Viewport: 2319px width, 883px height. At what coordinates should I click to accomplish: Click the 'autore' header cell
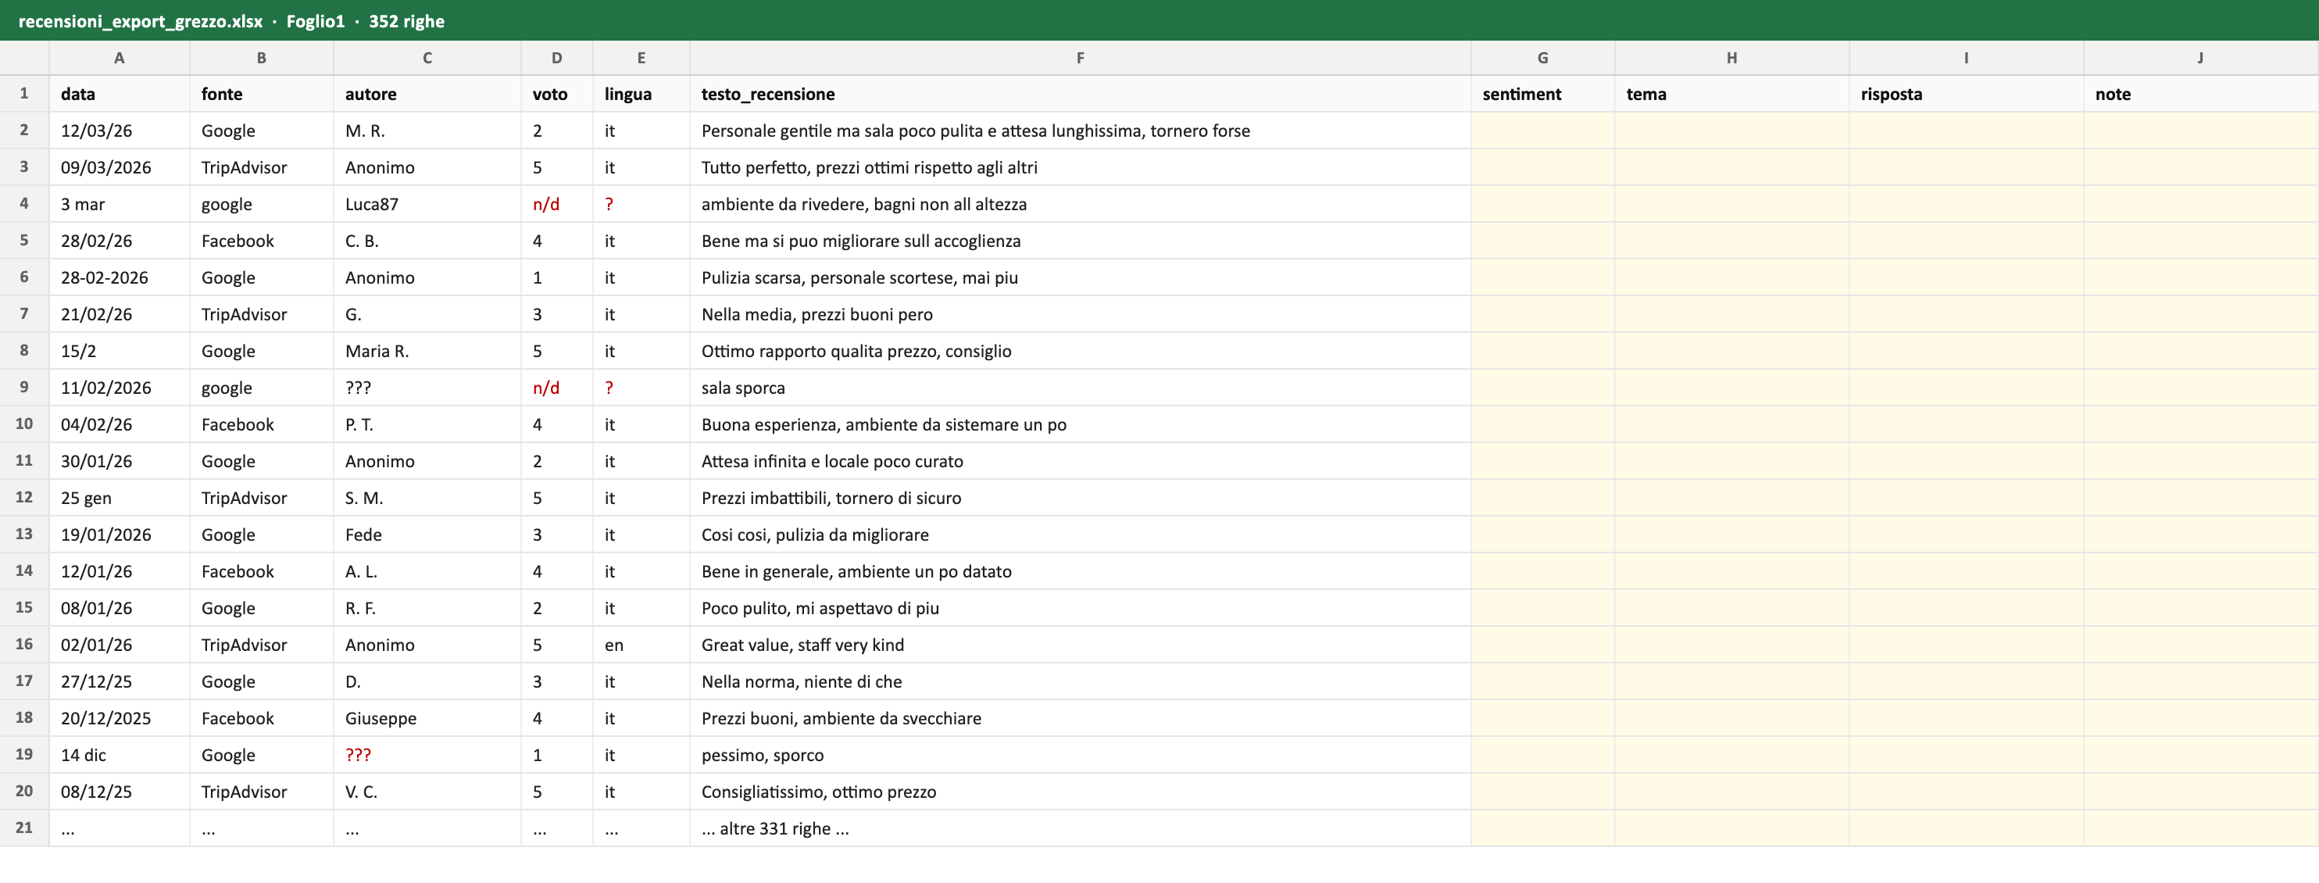point(427,94)
